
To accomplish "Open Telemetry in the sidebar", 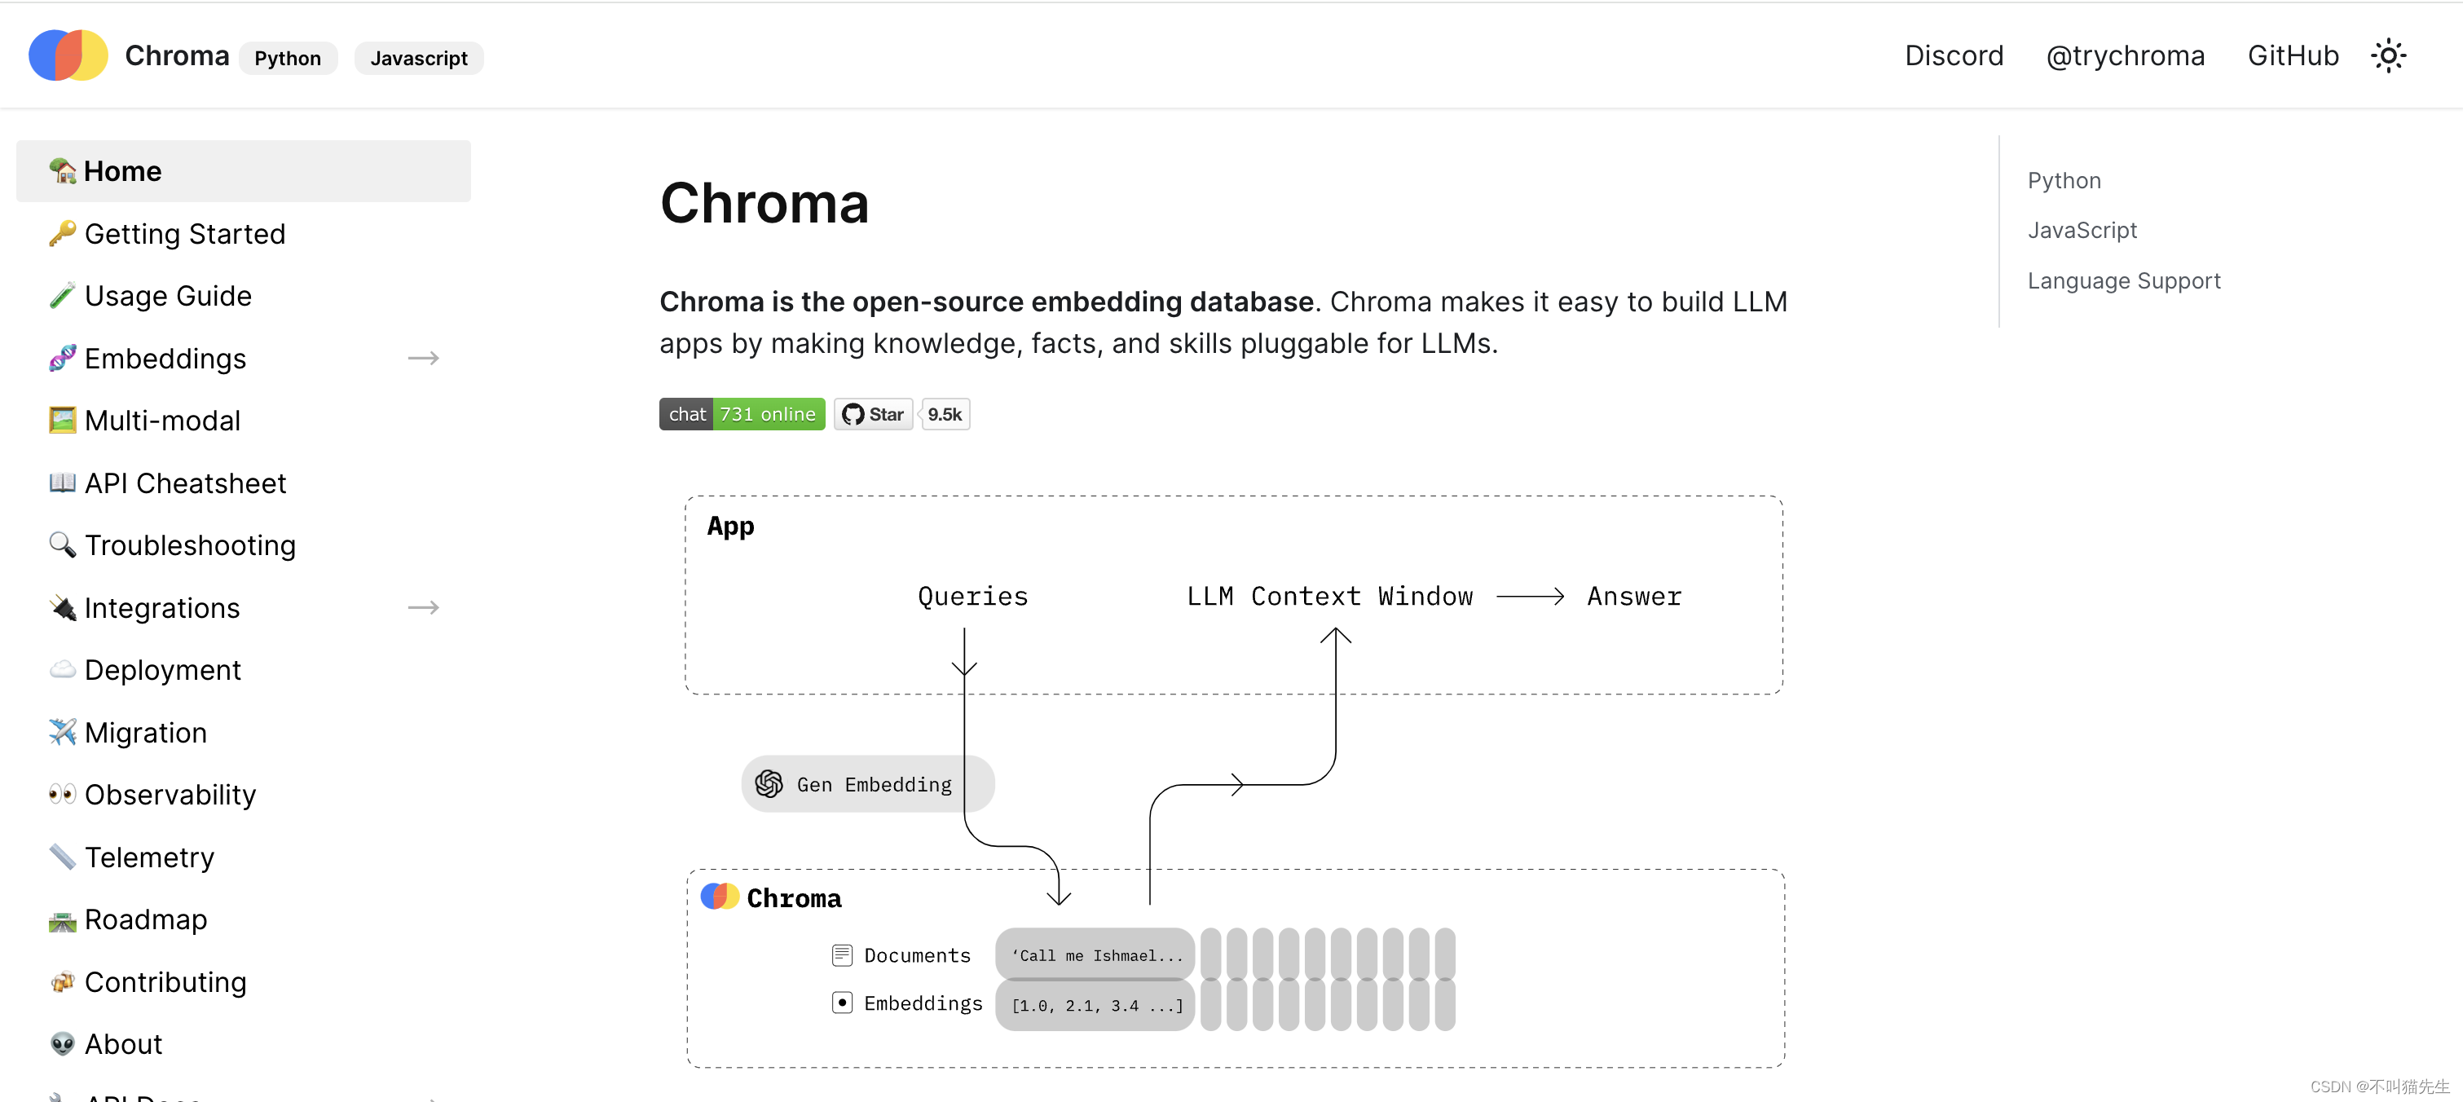I will point(149,857).
